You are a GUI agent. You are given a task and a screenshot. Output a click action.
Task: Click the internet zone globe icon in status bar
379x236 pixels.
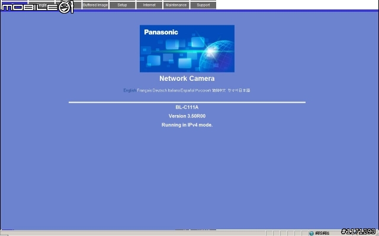click(x=311, y=233)
